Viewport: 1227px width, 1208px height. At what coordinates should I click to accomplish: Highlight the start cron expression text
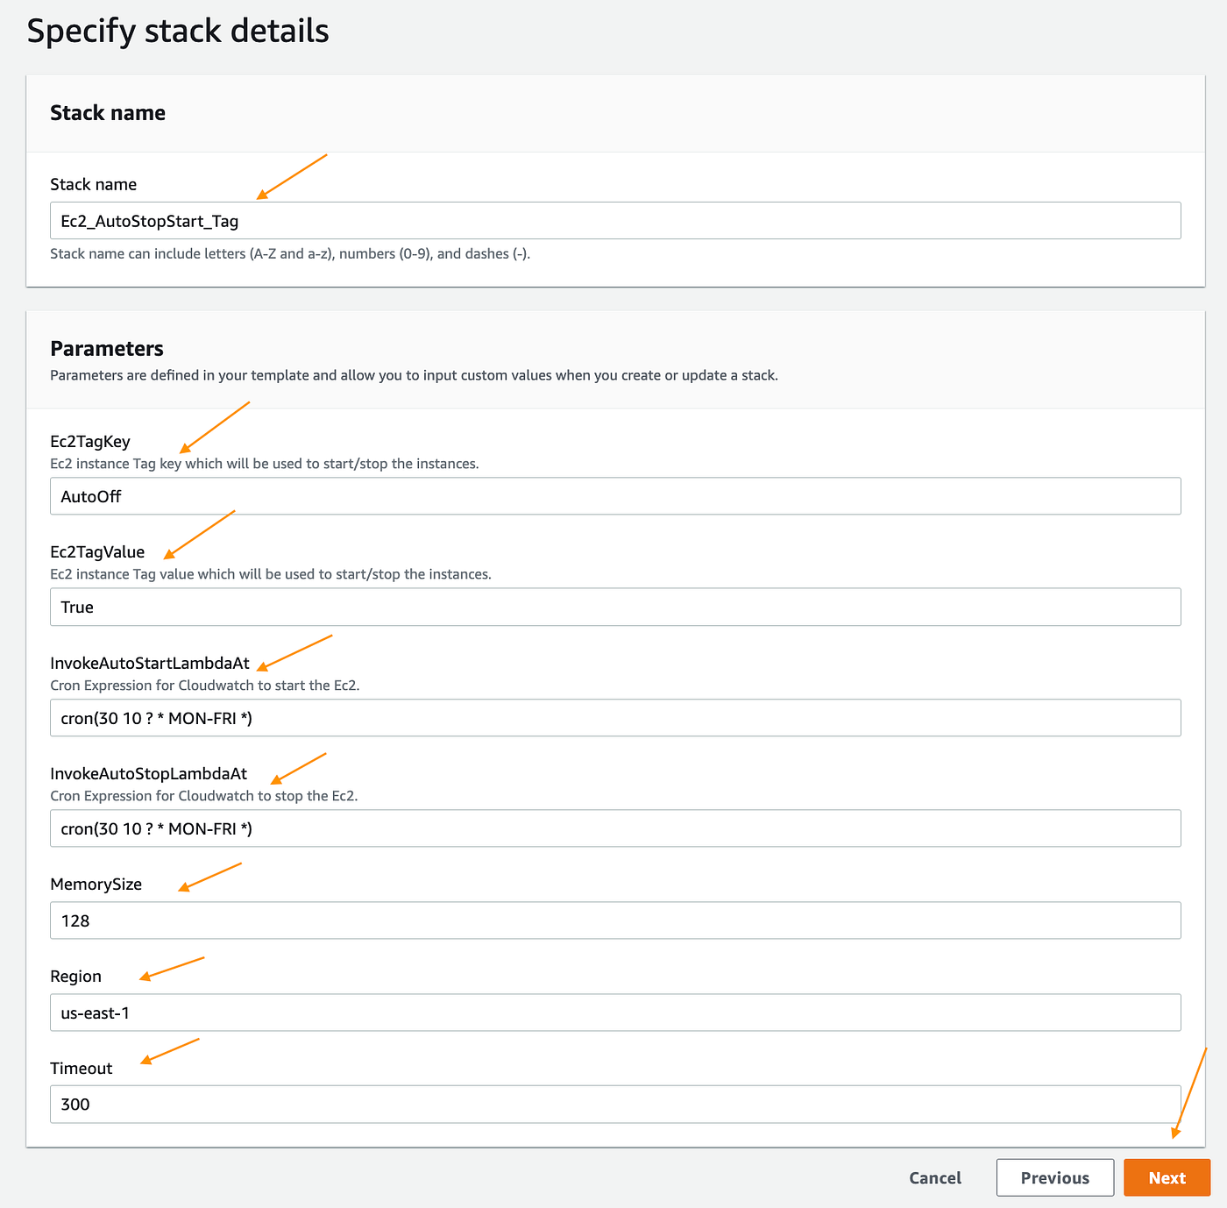[x=156, y=717]
